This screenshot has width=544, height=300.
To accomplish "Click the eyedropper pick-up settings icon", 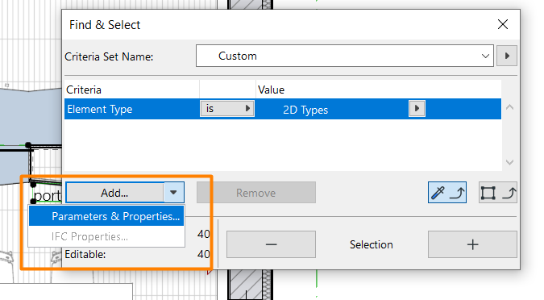I will [x=446, y=193].
